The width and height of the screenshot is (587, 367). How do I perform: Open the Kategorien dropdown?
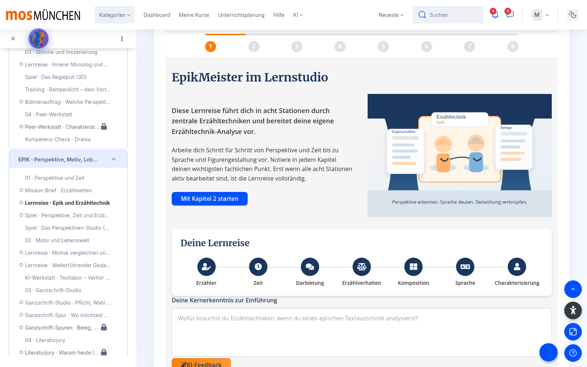[114, 15]
